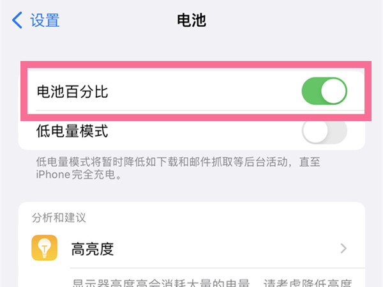
Task: Tap the white knob of 电池百分比 switch
Action: click(x=334, y=91)
